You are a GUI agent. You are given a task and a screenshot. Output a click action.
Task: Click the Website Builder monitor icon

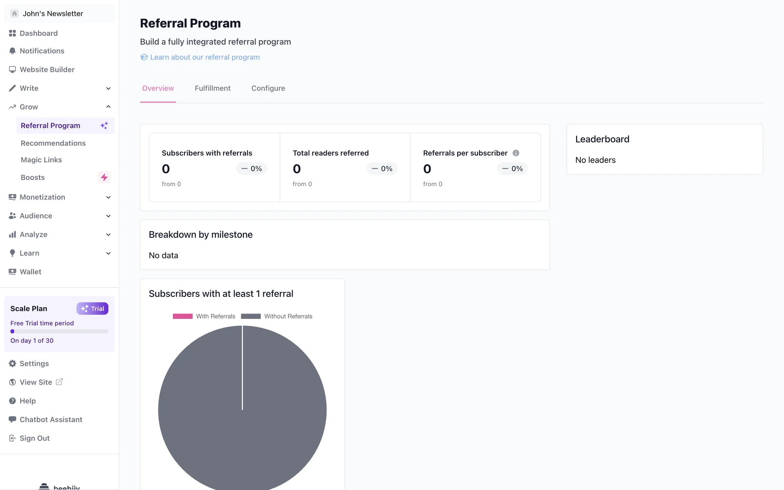12,69
